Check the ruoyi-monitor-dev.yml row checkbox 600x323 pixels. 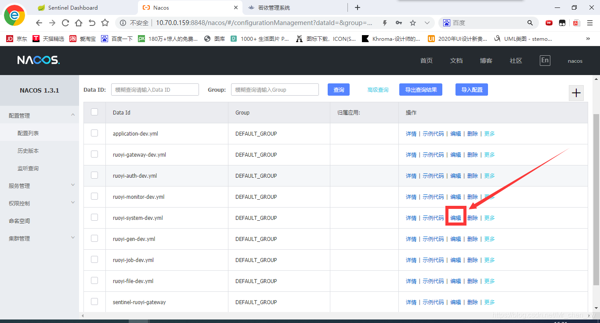tap(94, 196)
